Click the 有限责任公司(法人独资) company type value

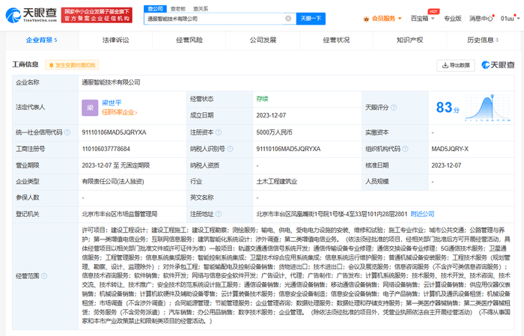point(113,181)
